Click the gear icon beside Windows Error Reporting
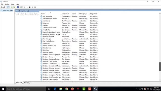The height and width of the screenshot is (91, 161). [41, 77]
